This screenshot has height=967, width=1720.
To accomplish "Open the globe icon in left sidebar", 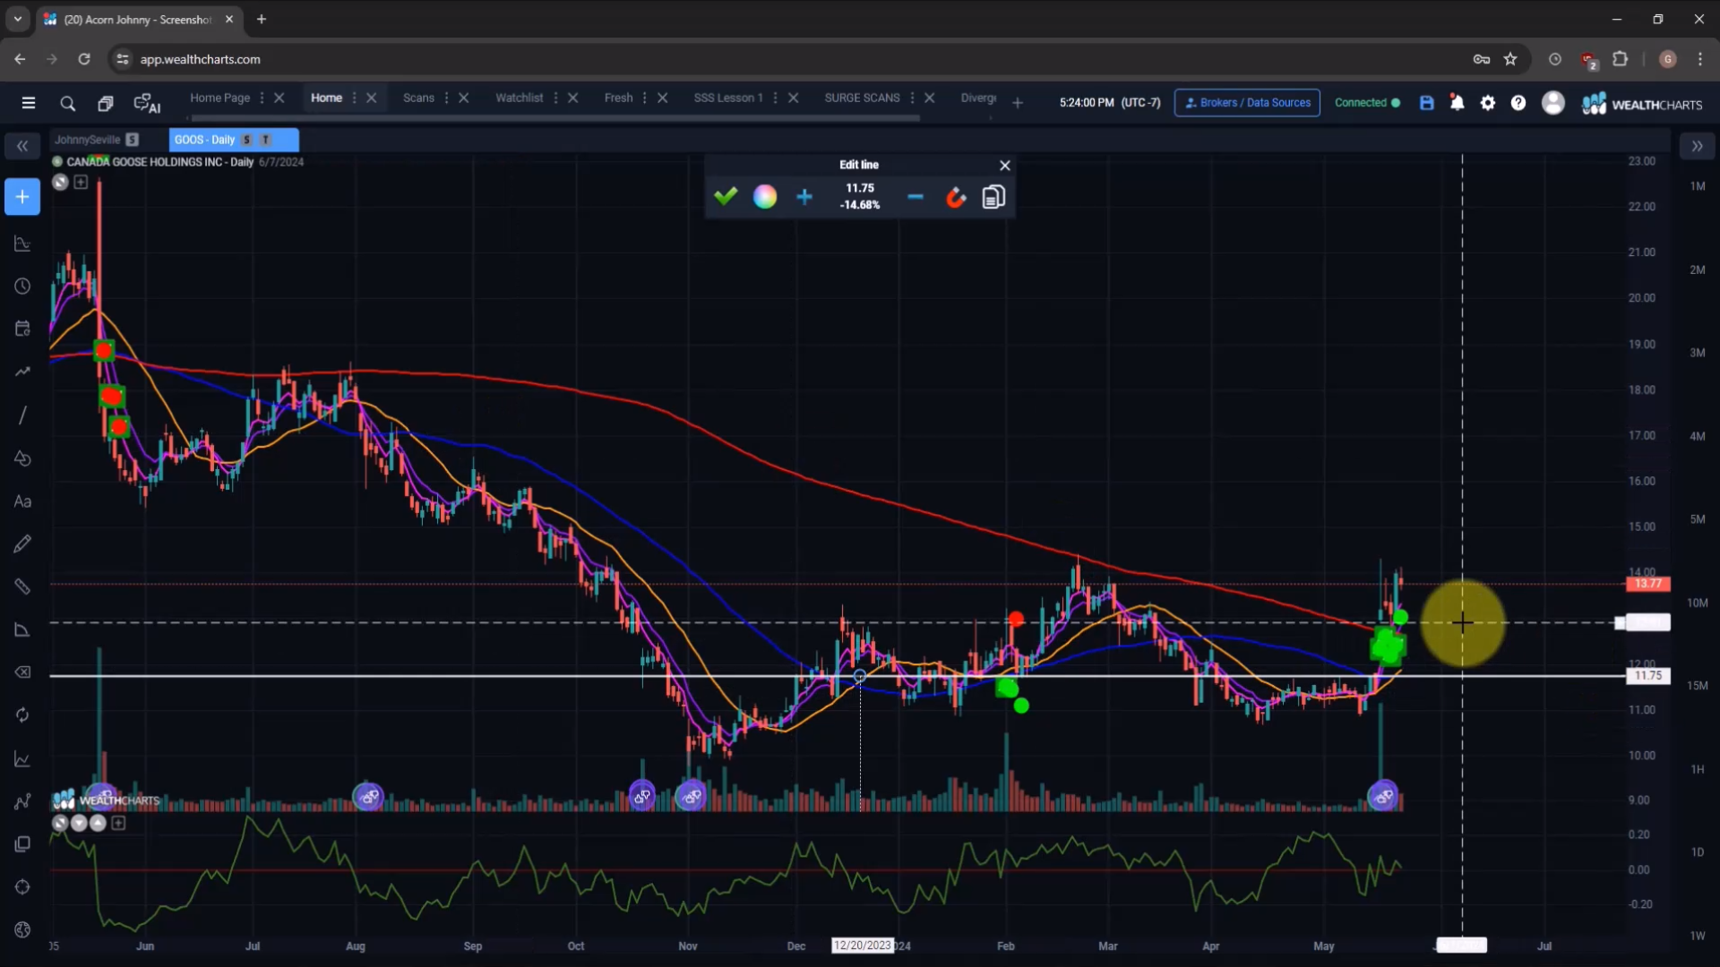I will click(22, 930).
